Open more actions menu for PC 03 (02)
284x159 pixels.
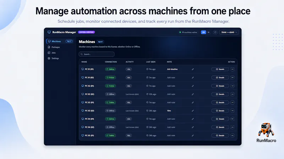(x=233, y=111)
